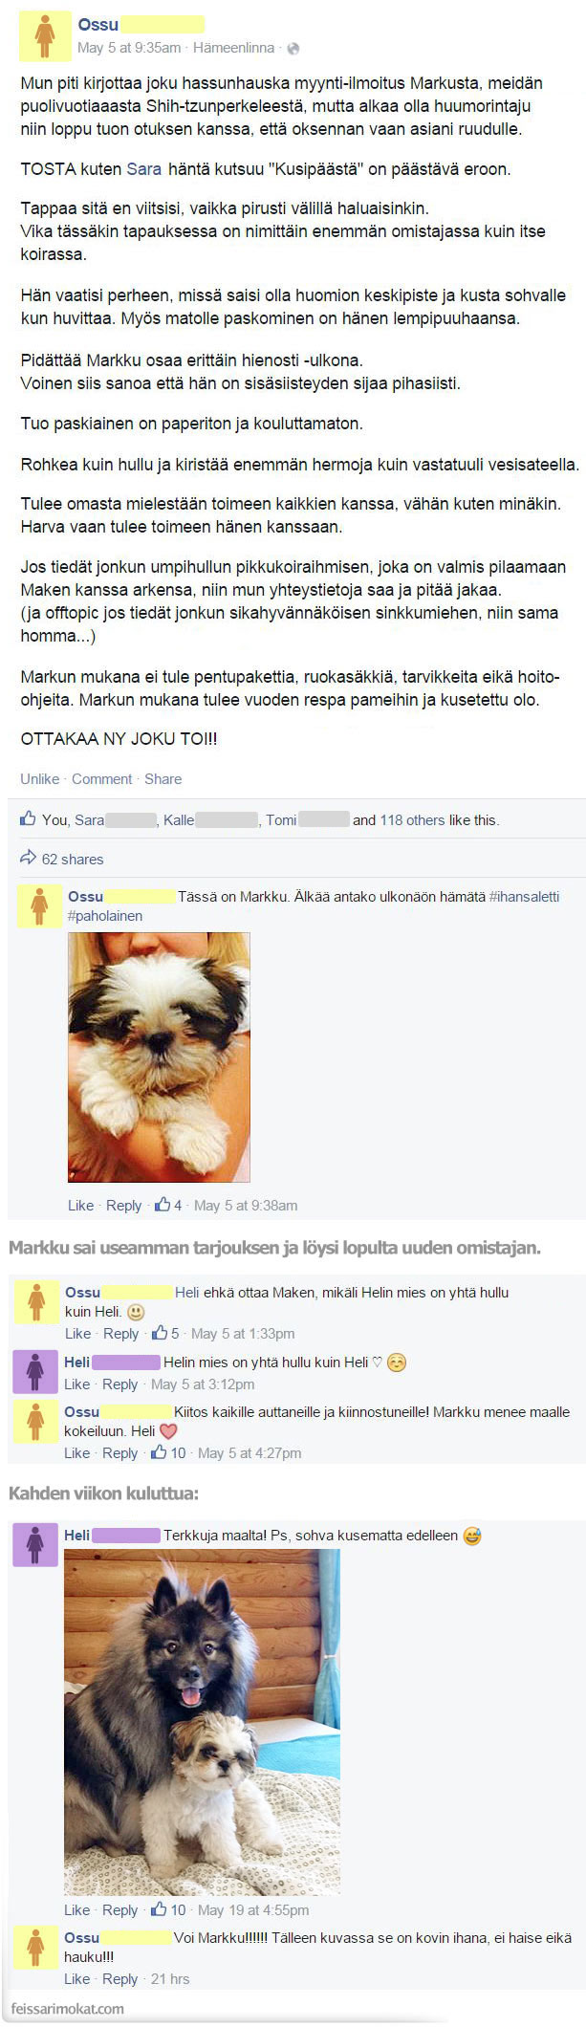Click the like count thumb icon showing 4

162,1204
